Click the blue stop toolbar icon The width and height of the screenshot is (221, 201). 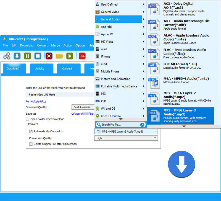pyautogui.click(x=38, y=56)
